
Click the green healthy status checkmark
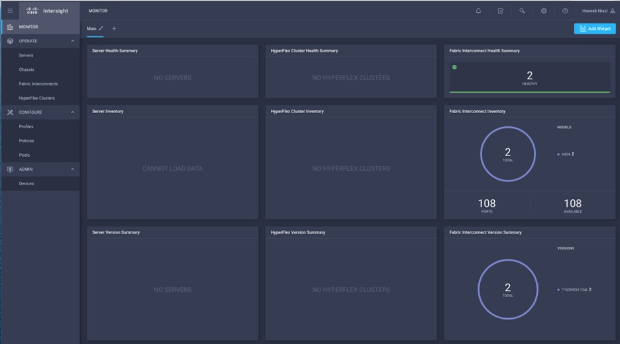[454, 67]
